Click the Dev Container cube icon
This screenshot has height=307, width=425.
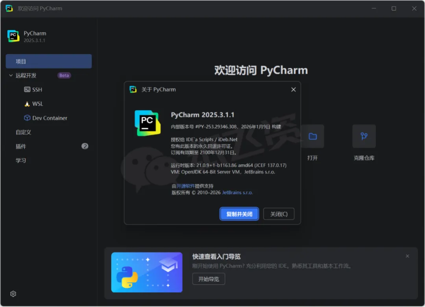[27, 118]
